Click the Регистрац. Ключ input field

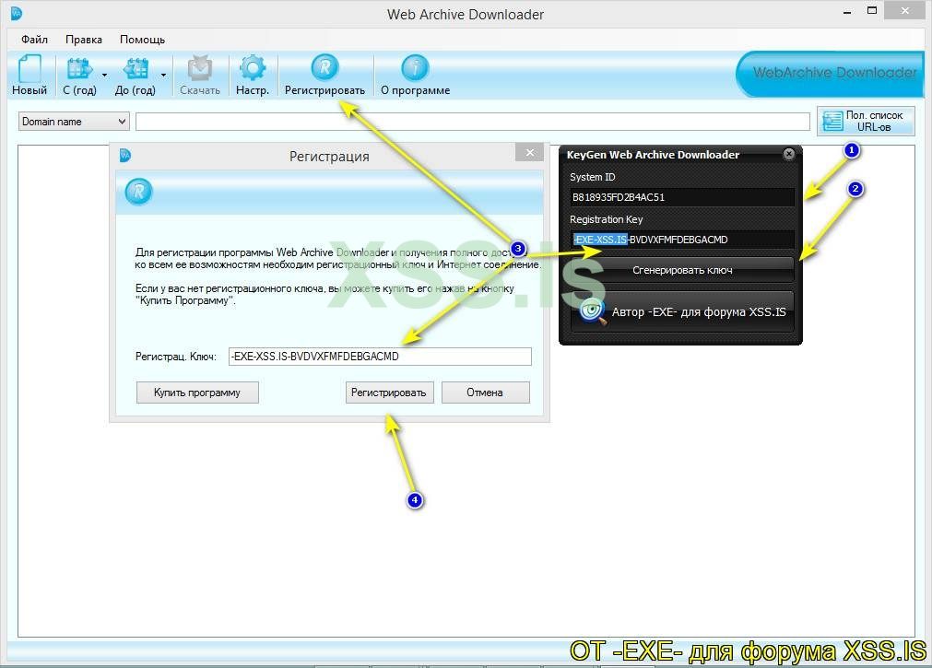click(x=380, y=357)
